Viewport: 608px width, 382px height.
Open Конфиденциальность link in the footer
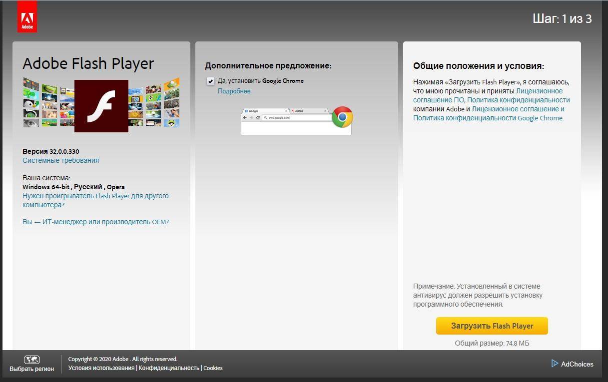click(x=169, y=368)
